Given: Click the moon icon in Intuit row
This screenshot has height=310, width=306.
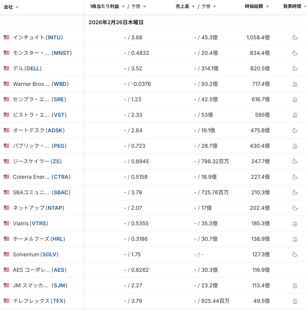Looking at the screenshot, I should click(x=295, y=37).
